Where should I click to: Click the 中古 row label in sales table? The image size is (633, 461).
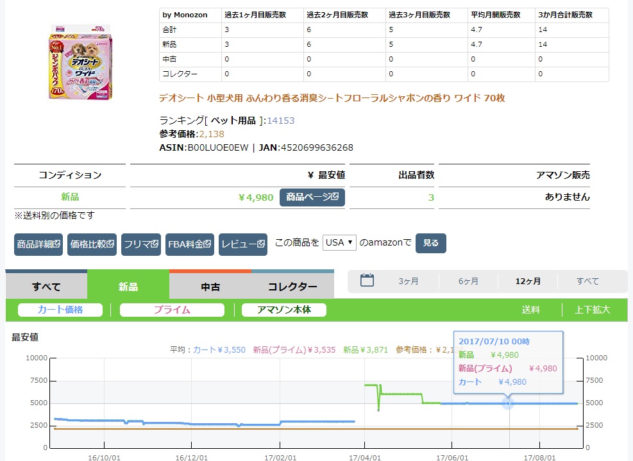(x=169, y=59)
